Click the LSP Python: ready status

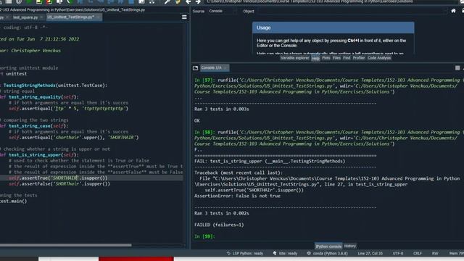(245, 253)
